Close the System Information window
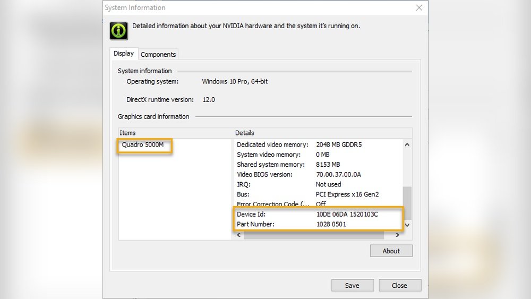This screenshot has height=299, width=531. click(419, 7)
